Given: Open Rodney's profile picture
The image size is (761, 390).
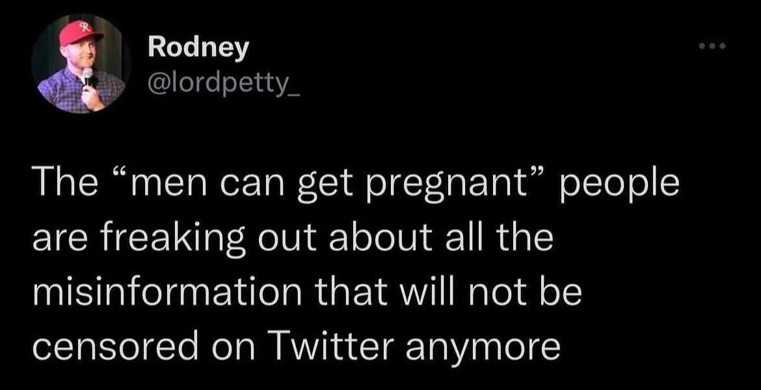Looking at the screenshot, I should point(81,64).
